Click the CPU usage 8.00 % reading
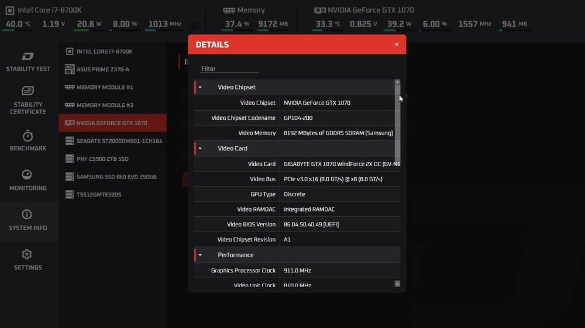585x328 pixels. click(125, 24)
